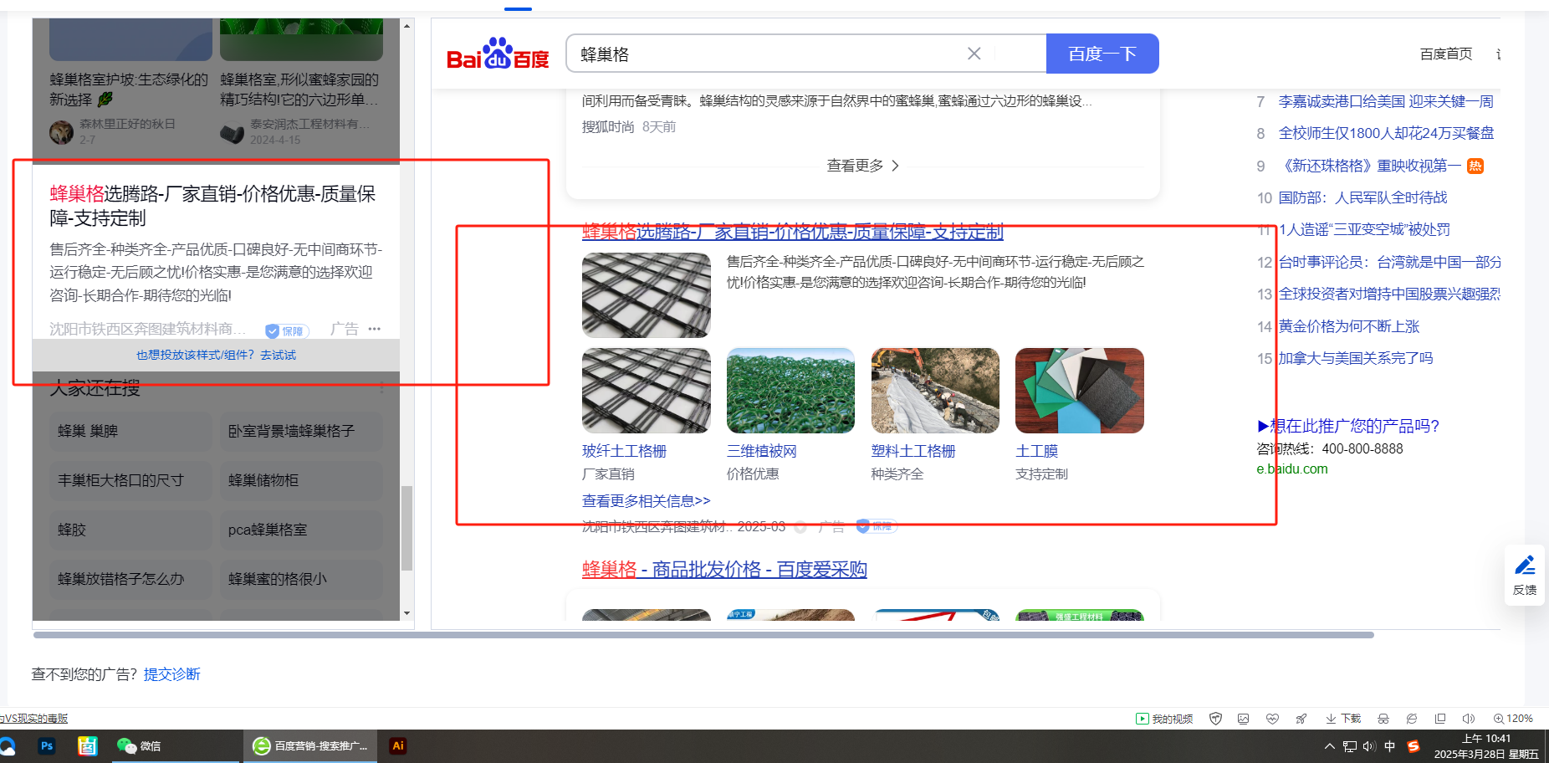Open hot search 黄金价格为何不断上涨
Image resolution: width=1549 pixels, height=763 pixels.
coord(1349,326)
